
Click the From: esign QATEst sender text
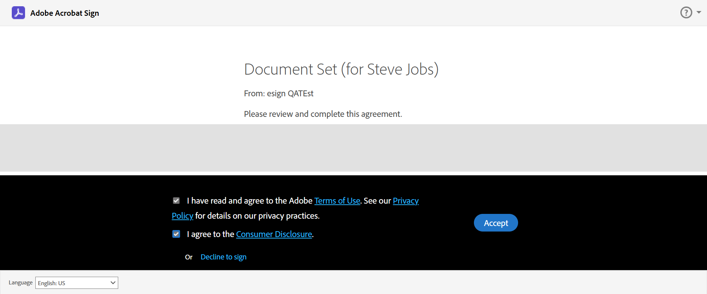(x=278, y=93)
